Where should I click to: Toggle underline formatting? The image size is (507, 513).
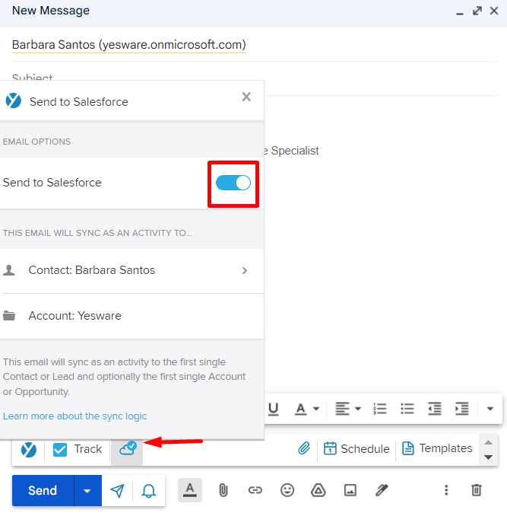click(274, 409)
